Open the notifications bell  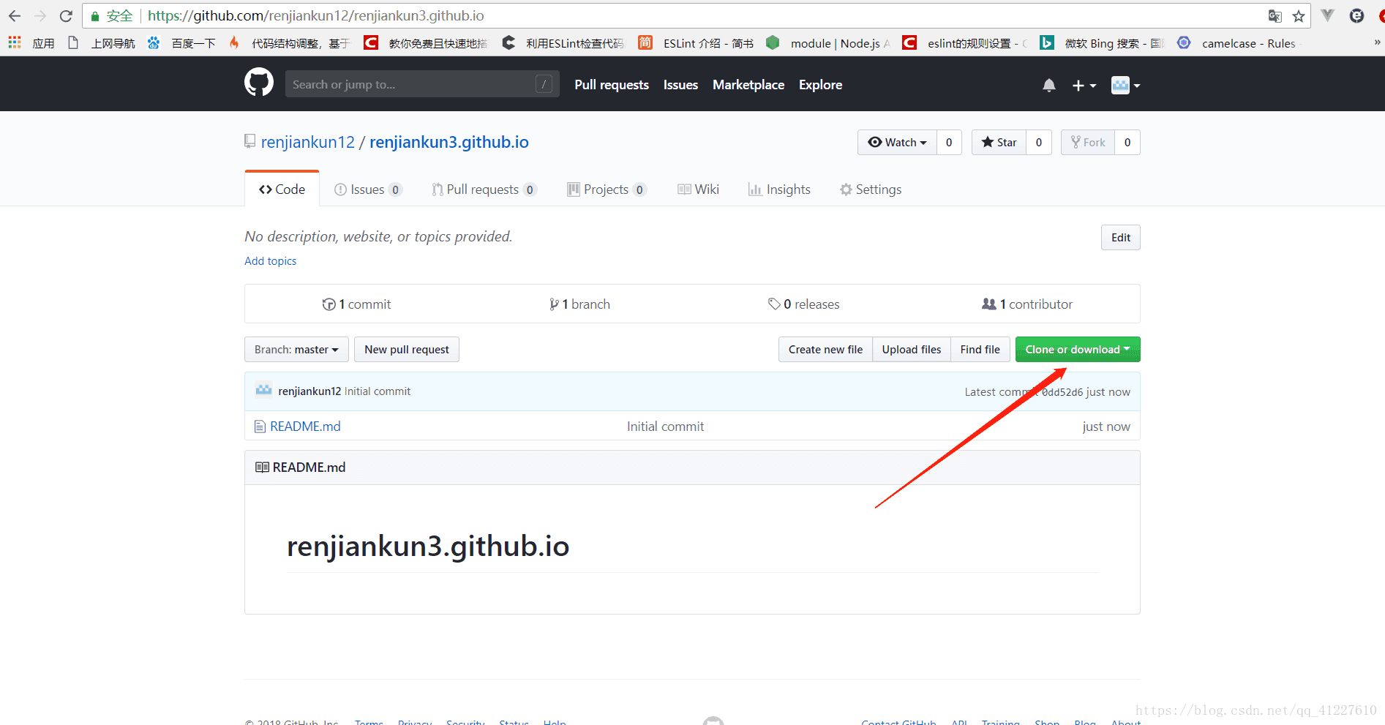(1049, 86)
